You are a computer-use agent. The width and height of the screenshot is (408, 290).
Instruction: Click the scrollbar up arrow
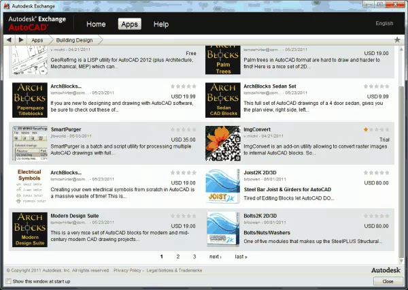pyautogui.click(x=401, y=49)
